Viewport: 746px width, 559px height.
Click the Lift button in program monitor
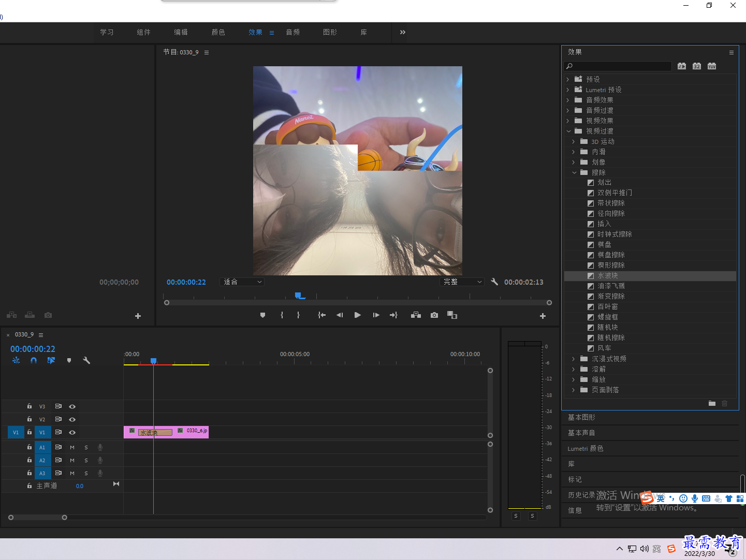click(x=416, y=315)
